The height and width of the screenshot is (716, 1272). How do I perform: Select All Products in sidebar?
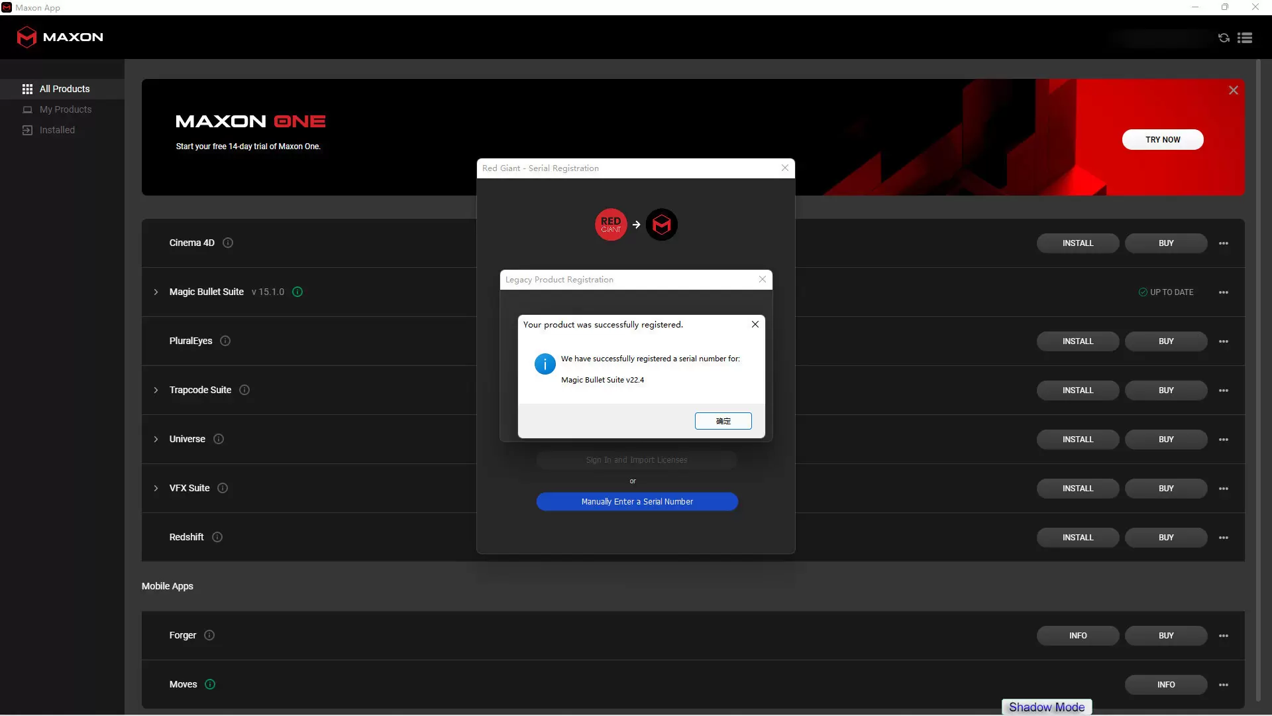[62, 89]
